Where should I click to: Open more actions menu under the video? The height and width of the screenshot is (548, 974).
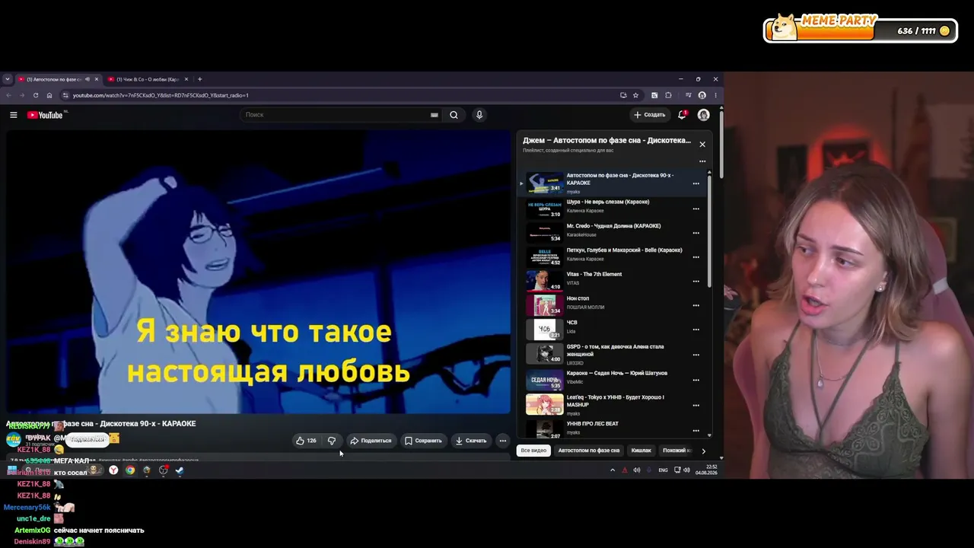tap(502, 441)
